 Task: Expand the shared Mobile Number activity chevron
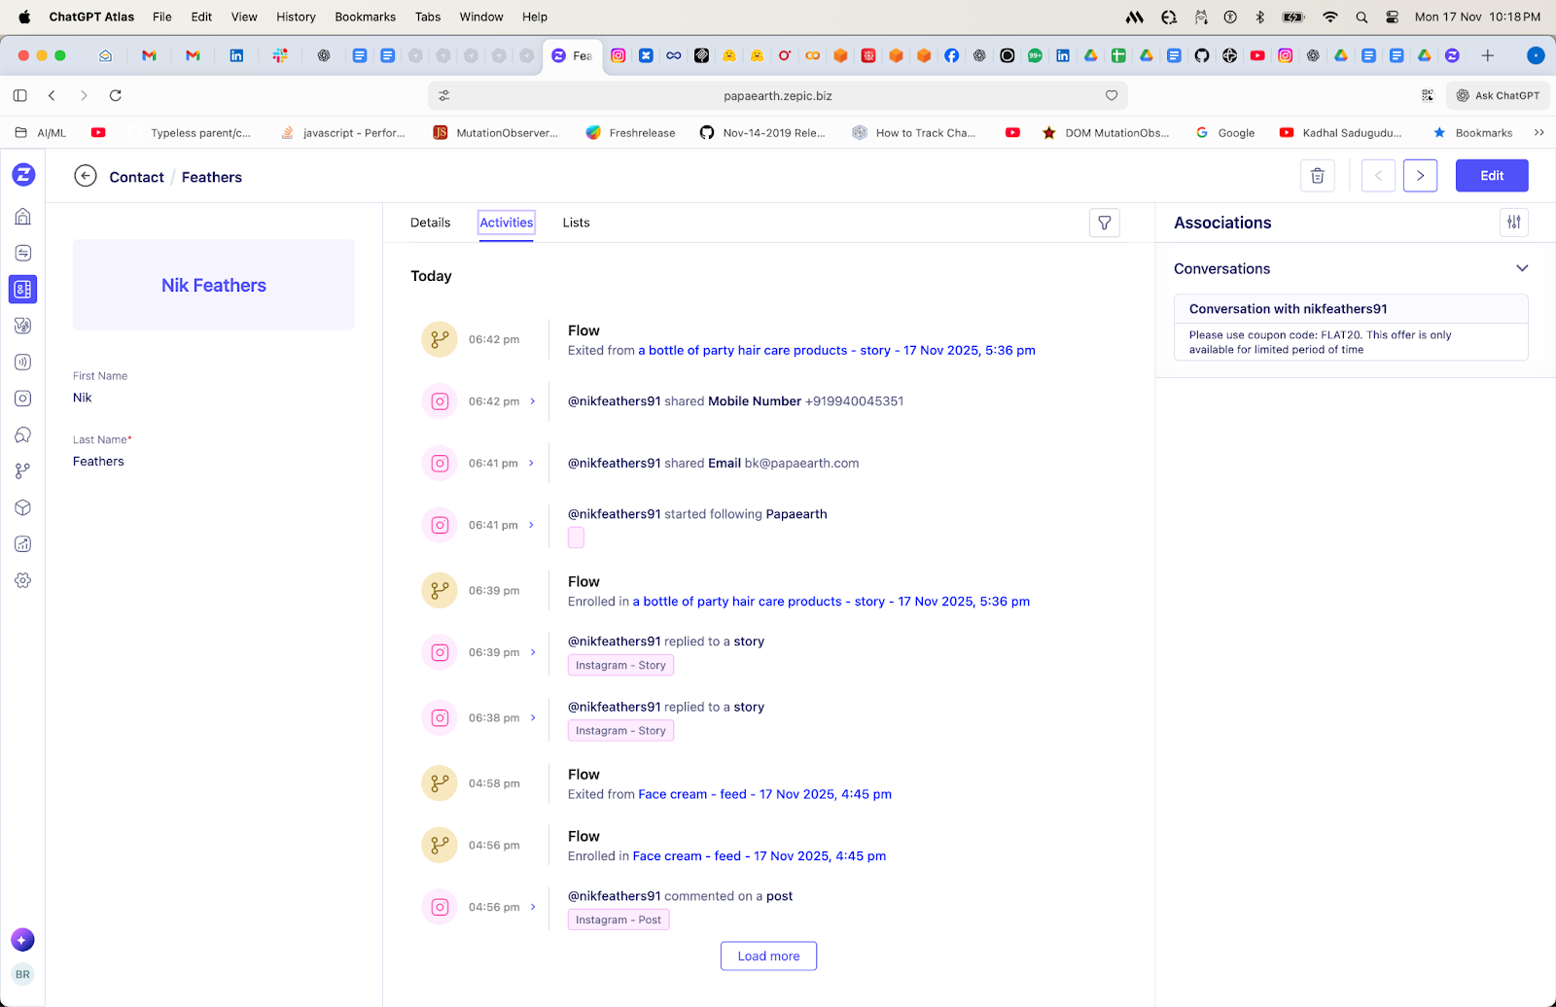coord(533,401)
